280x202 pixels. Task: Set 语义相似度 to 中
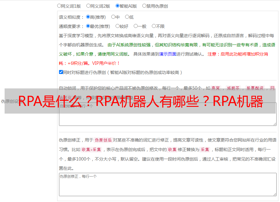(x=113, y=17)
